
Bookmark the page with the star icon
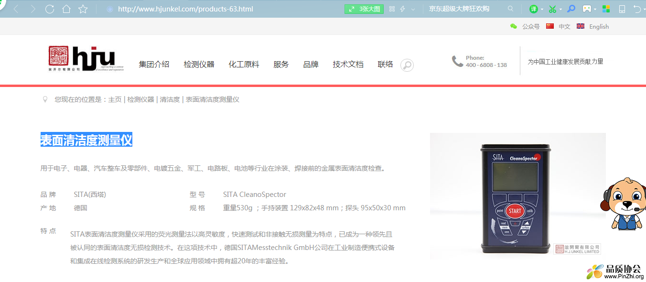(83, 9)
